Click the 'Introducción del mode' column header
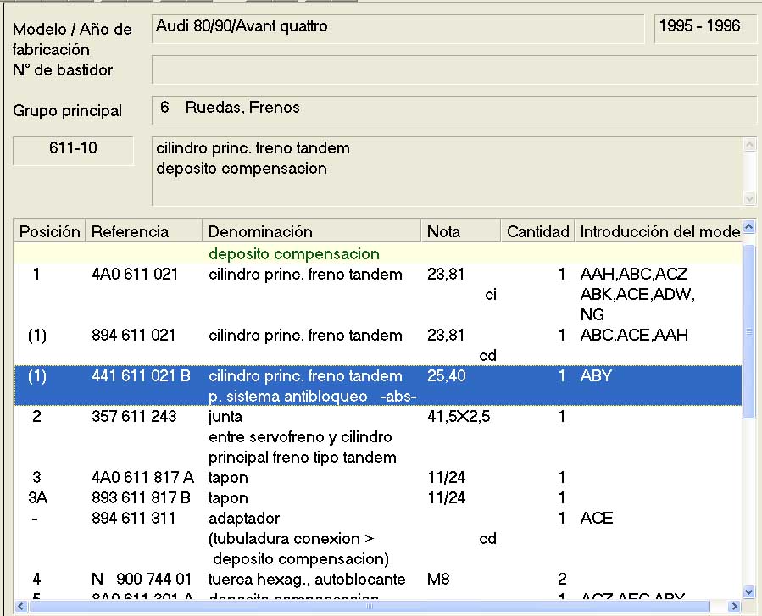This screenshot has width=762, height=616. 659,231
